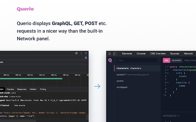Viewport: 196px width, 122px height.
Task: Expand the VARIABLES section chevron
Action: point(179,116)
